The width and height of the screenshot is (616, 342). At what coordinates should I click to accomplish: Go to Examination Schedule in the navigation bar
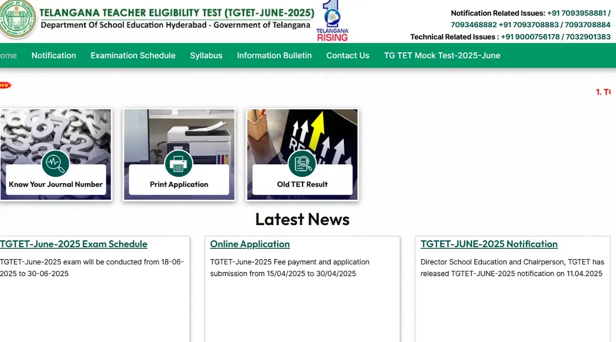coord(133,55)
